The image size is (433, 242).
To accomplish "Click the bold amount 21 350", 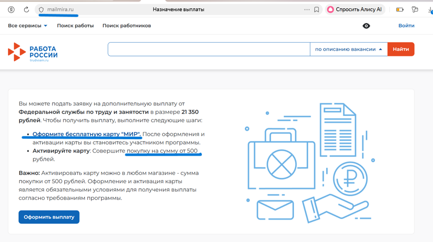I will pos(190,112).
